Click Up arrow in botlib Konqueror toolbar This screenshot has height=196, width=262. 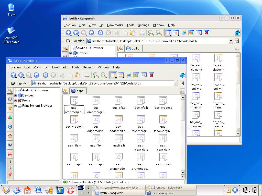pyautogui.click(x=68, y=33)
